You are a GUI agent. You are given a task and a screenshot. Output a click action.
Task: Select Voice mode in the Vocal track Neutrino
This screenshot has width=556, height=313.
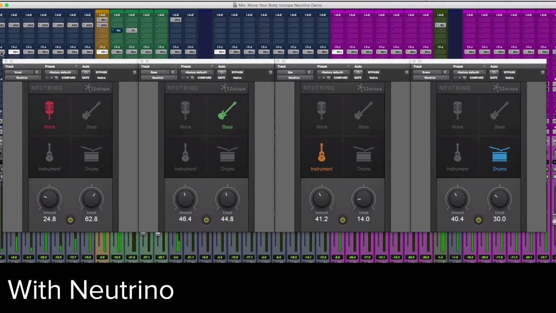(49, 115)
